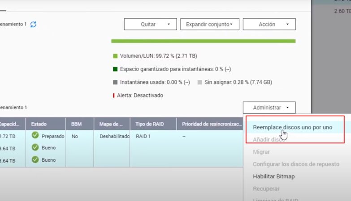The height and width of the screenshot is (201, 351).
Task: Click the Capacid column header
Action: pos(13,124)
